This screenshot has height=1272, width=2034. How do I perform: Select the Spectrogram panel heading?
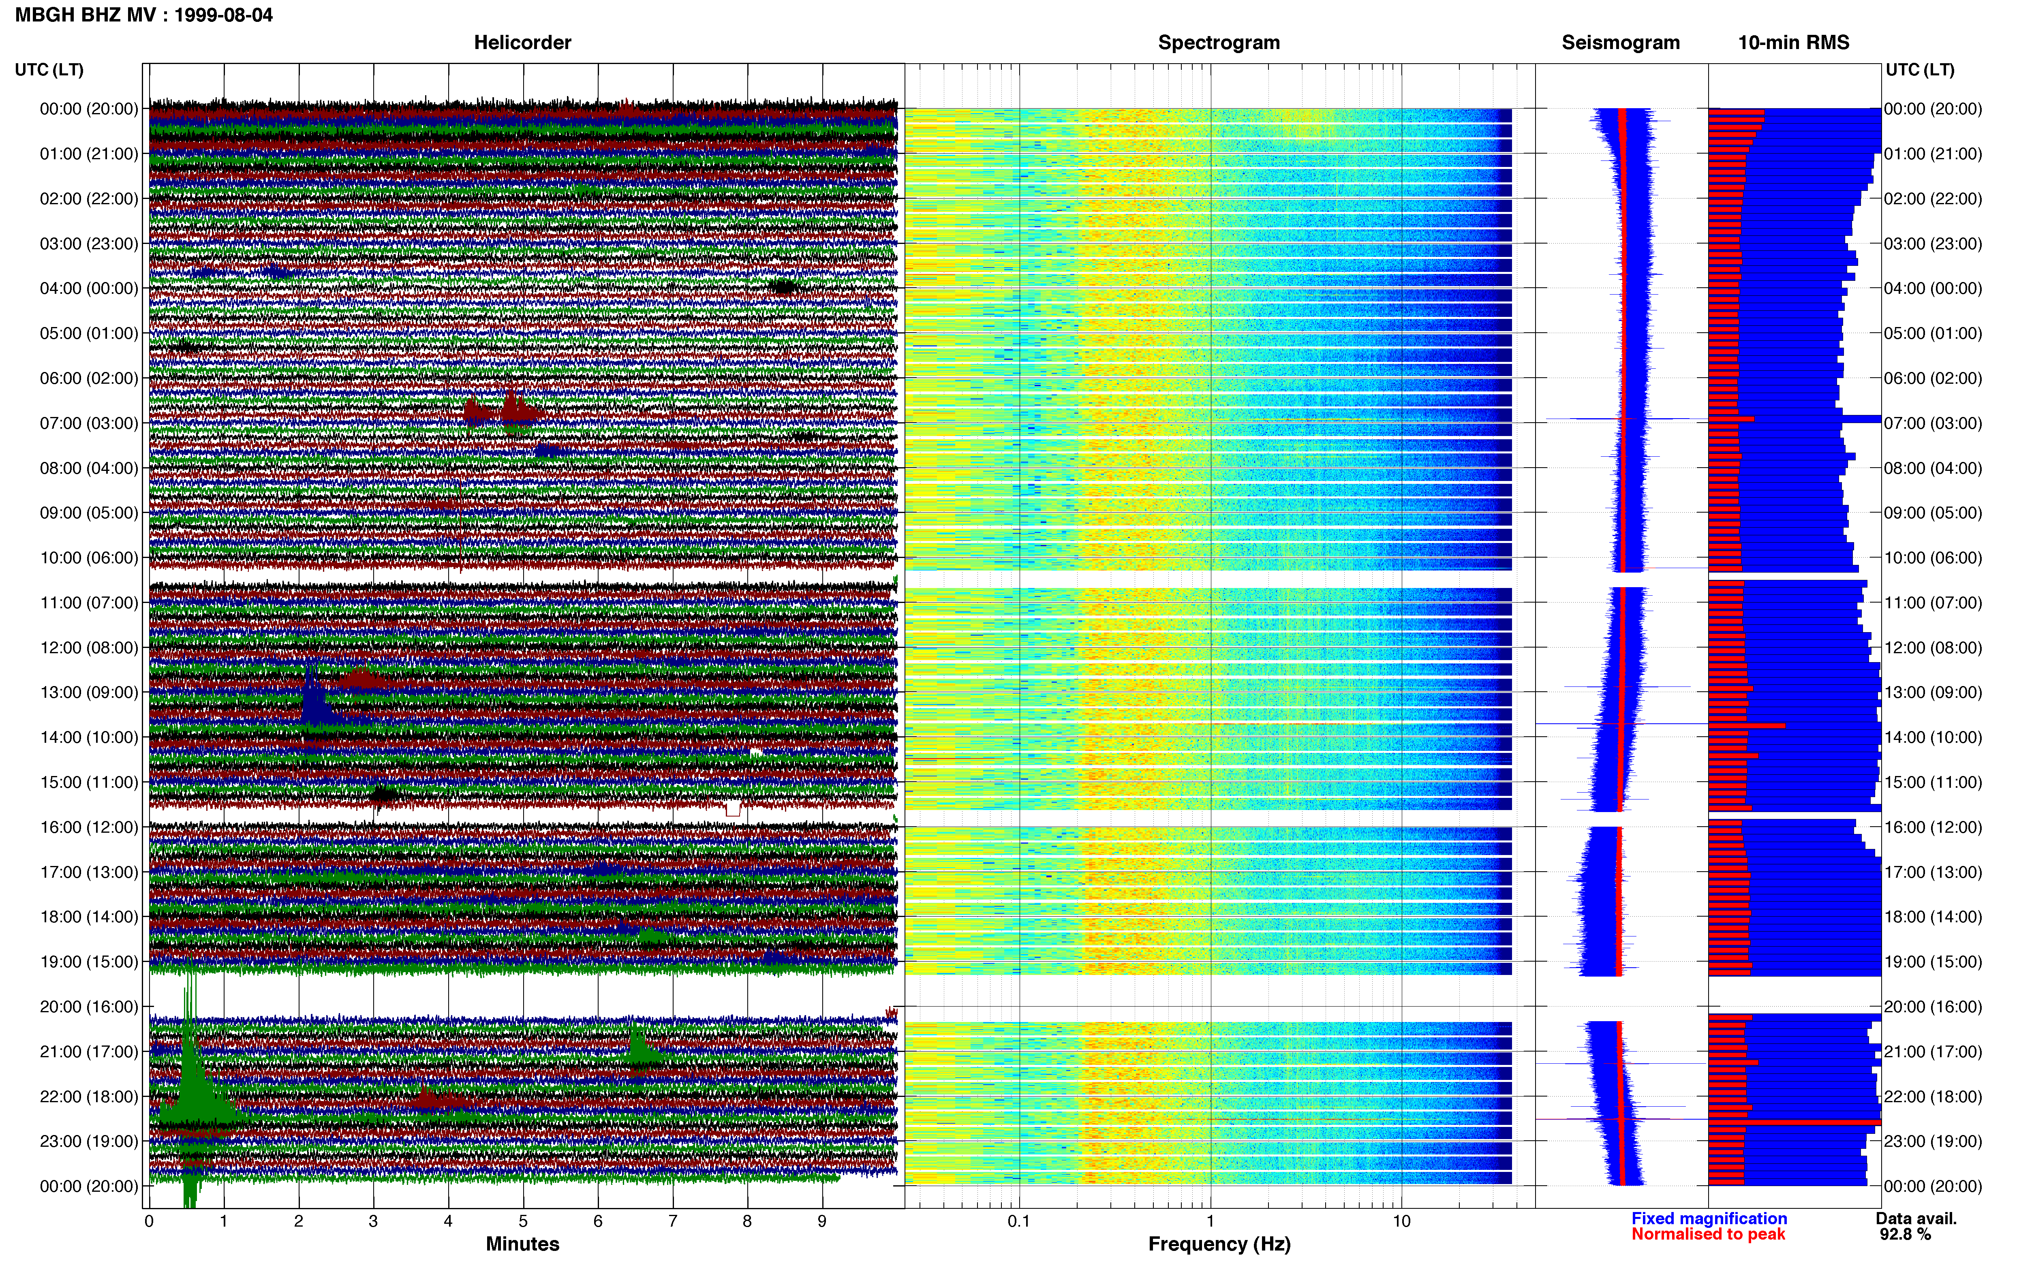pyautogui.click(x=1219, y=42)
